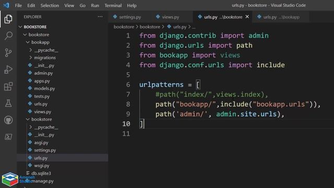The height and width of the screenshot is (188, 334).
Task: Expand __pycache__ folder under bookapp
Action: (31, 50)
